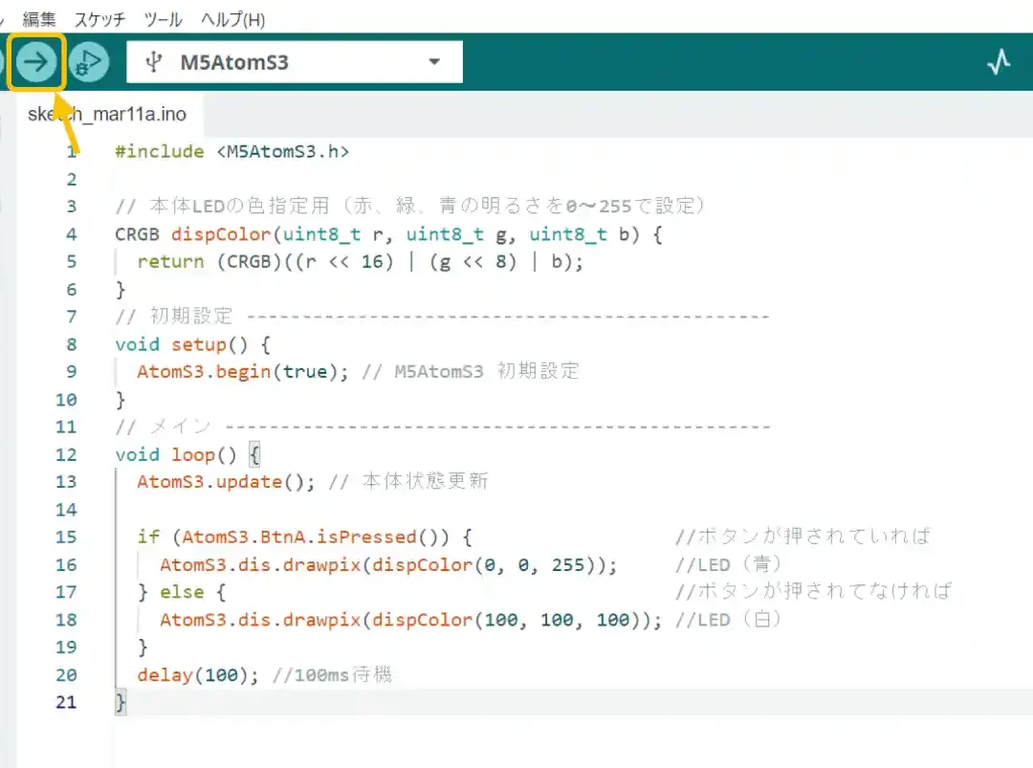Start the debugger with the play-bug icon
This screenshot has width=1033, height=768.
tap(89, 62)
